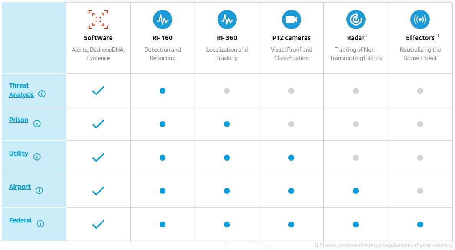Click the PTZ cameras video icon
Screen dimensions: 455x250
[x=292, y=19]
